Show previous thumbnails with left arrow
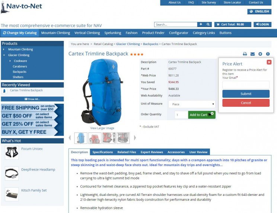Image resolution: width=277 pixels, height=213 pixels. coord(70,138)
